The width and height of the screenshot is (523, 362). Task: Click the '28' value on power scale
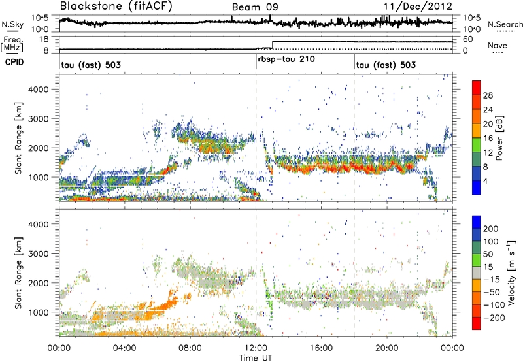(488, 95)
